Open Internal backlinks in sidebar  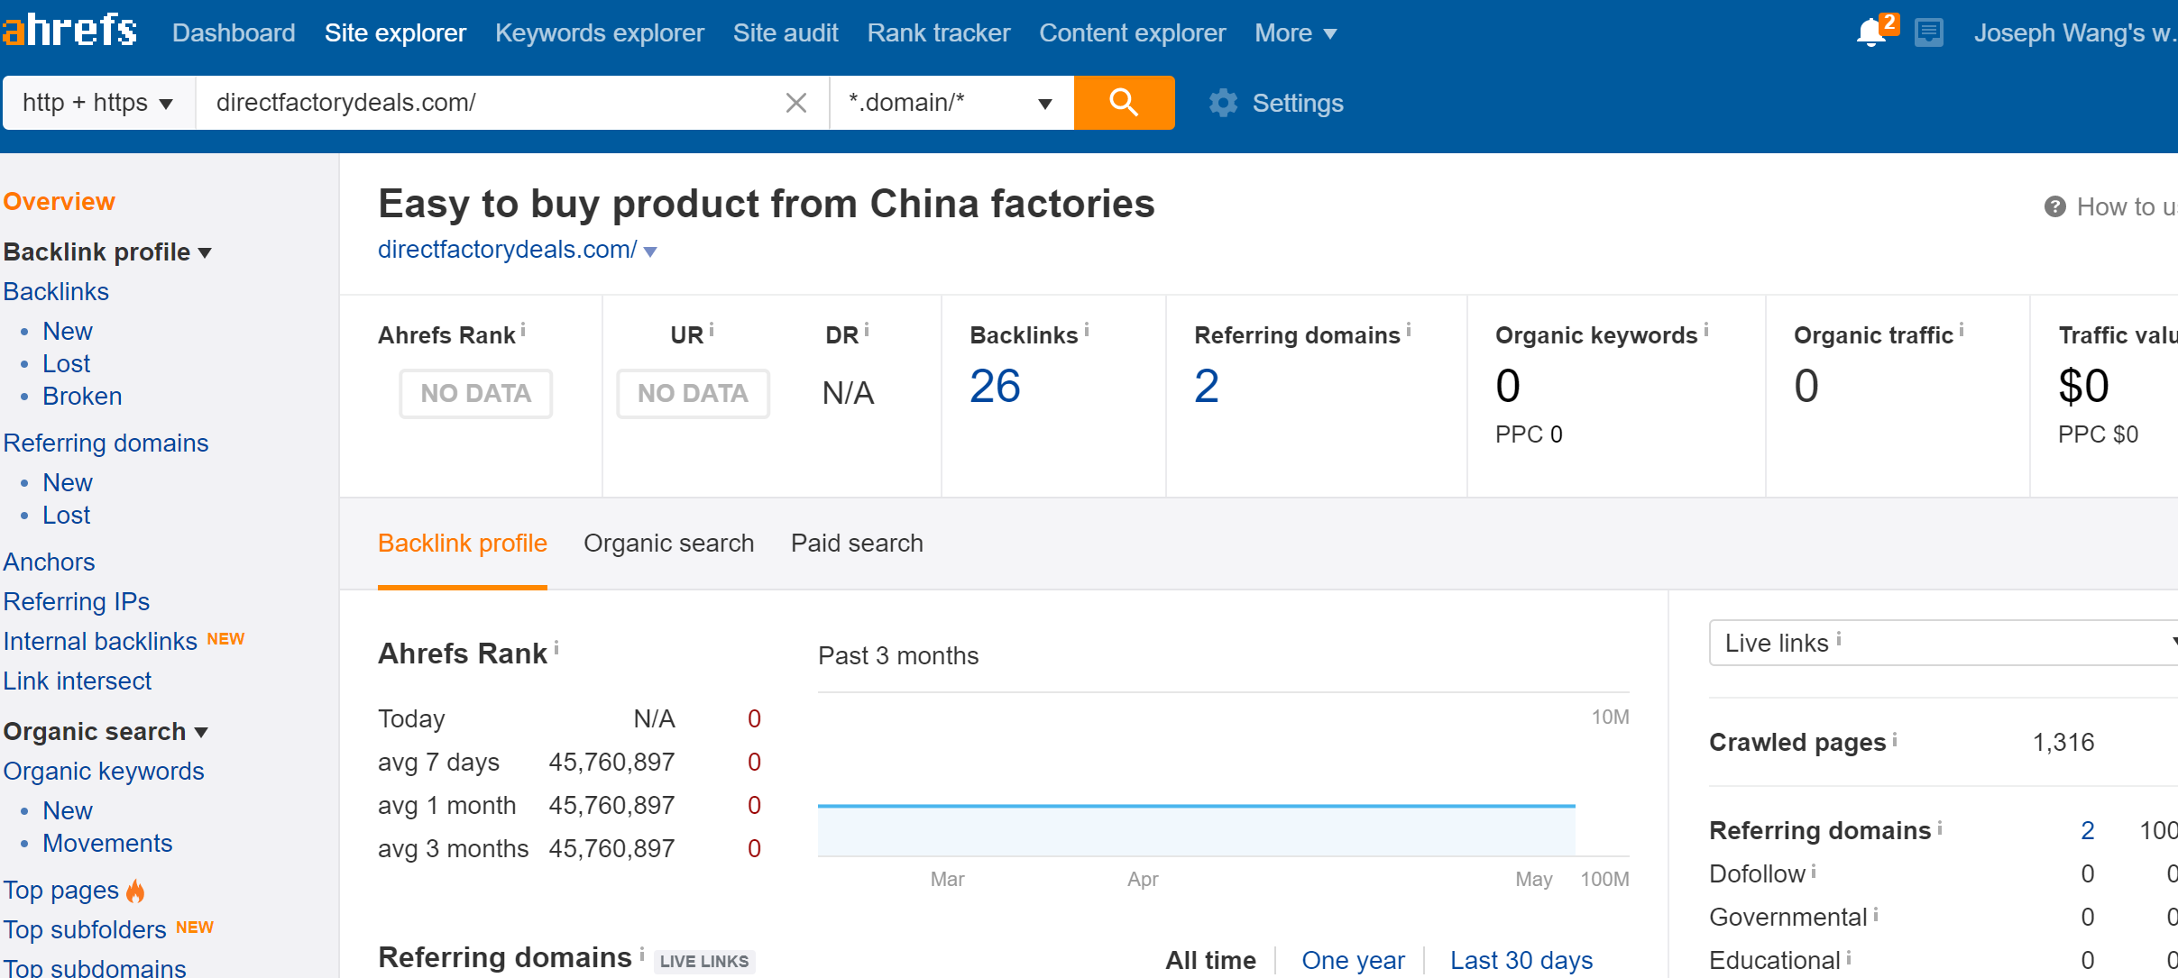tap(100, 642)
